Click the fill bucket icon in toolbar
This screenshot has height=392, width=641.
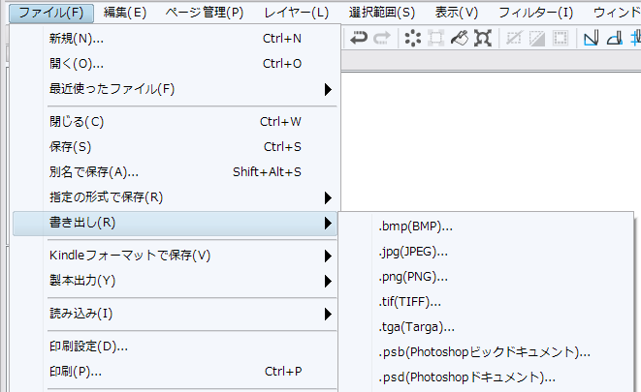tap(459, 39)
